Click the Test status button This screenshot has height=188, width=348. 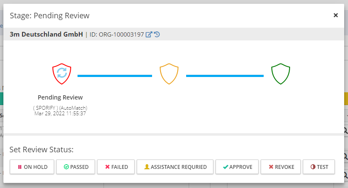pos(319,167)
